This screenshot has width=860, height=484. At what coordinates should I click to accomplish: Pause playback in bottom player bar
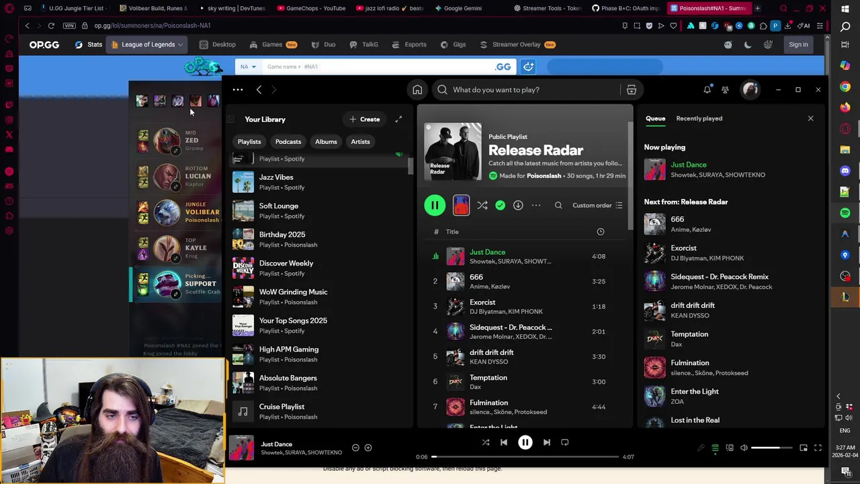click(525, 442)
